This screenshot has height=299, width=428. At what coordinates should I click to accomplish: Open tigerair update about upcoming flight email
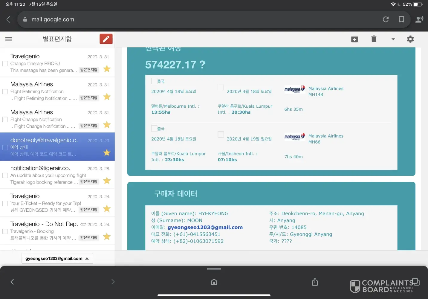tap(57, 175)
